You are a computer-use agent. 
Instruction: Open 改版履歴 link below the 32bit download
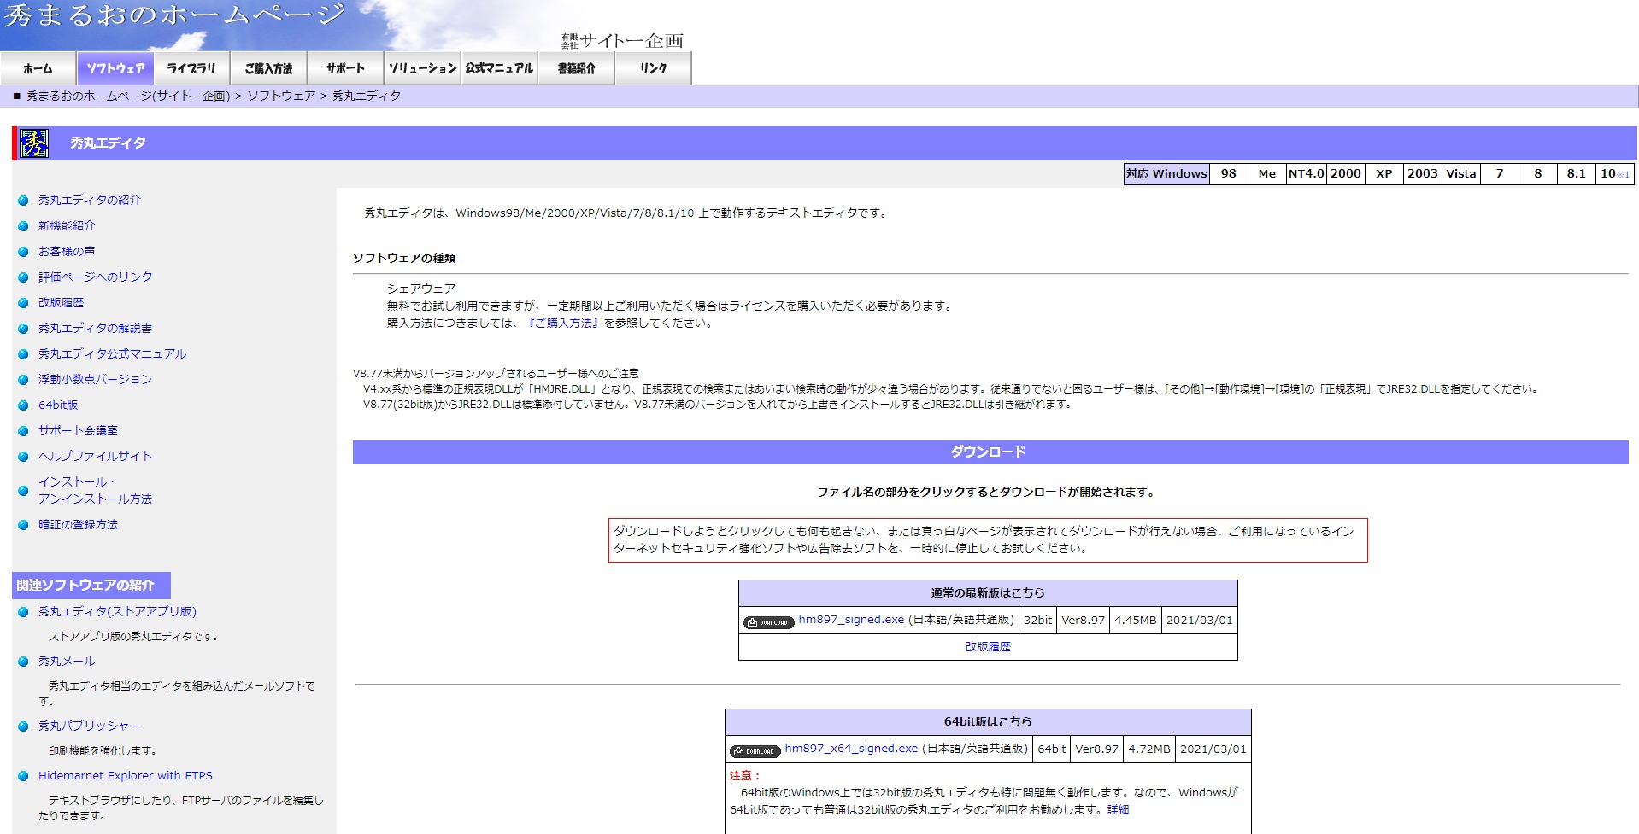coord(988,646)
